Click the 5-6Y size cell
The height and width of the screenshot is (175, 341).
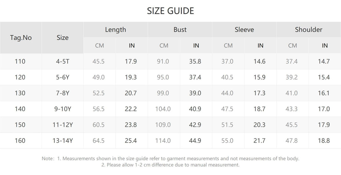coord(63,77)
